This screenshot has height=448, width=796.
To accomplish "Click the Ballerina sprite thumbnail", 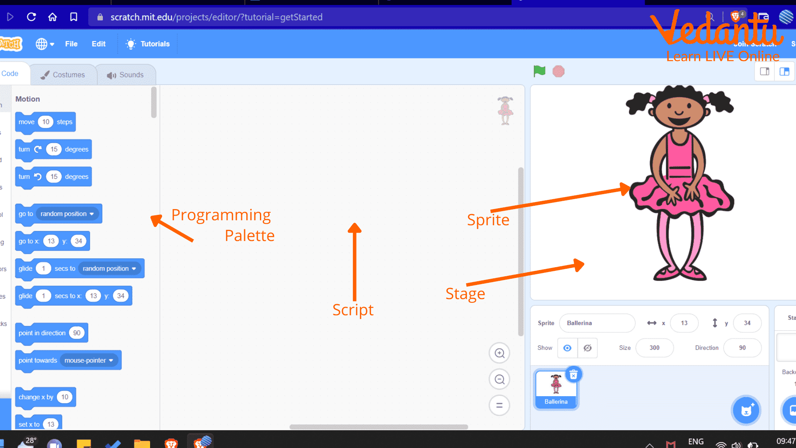I will click(x=556, y=387).
